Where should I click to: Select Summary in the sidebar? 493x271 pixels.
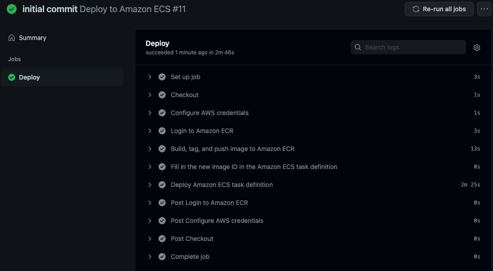[32, 38]
